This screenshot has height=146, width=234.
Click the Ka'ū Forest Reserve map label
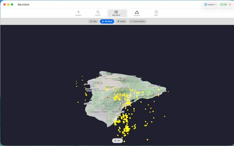tap(112, 105)
